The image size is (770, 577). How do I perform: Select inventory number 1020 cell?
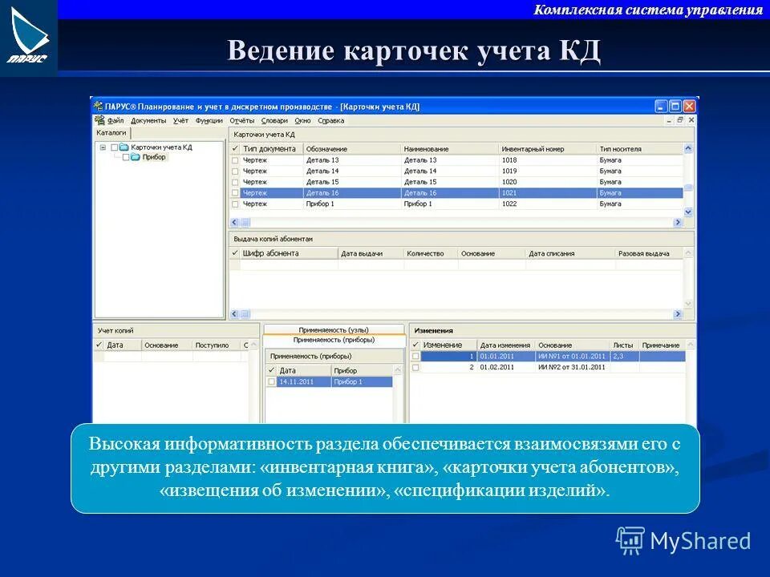tap(548, 182)
